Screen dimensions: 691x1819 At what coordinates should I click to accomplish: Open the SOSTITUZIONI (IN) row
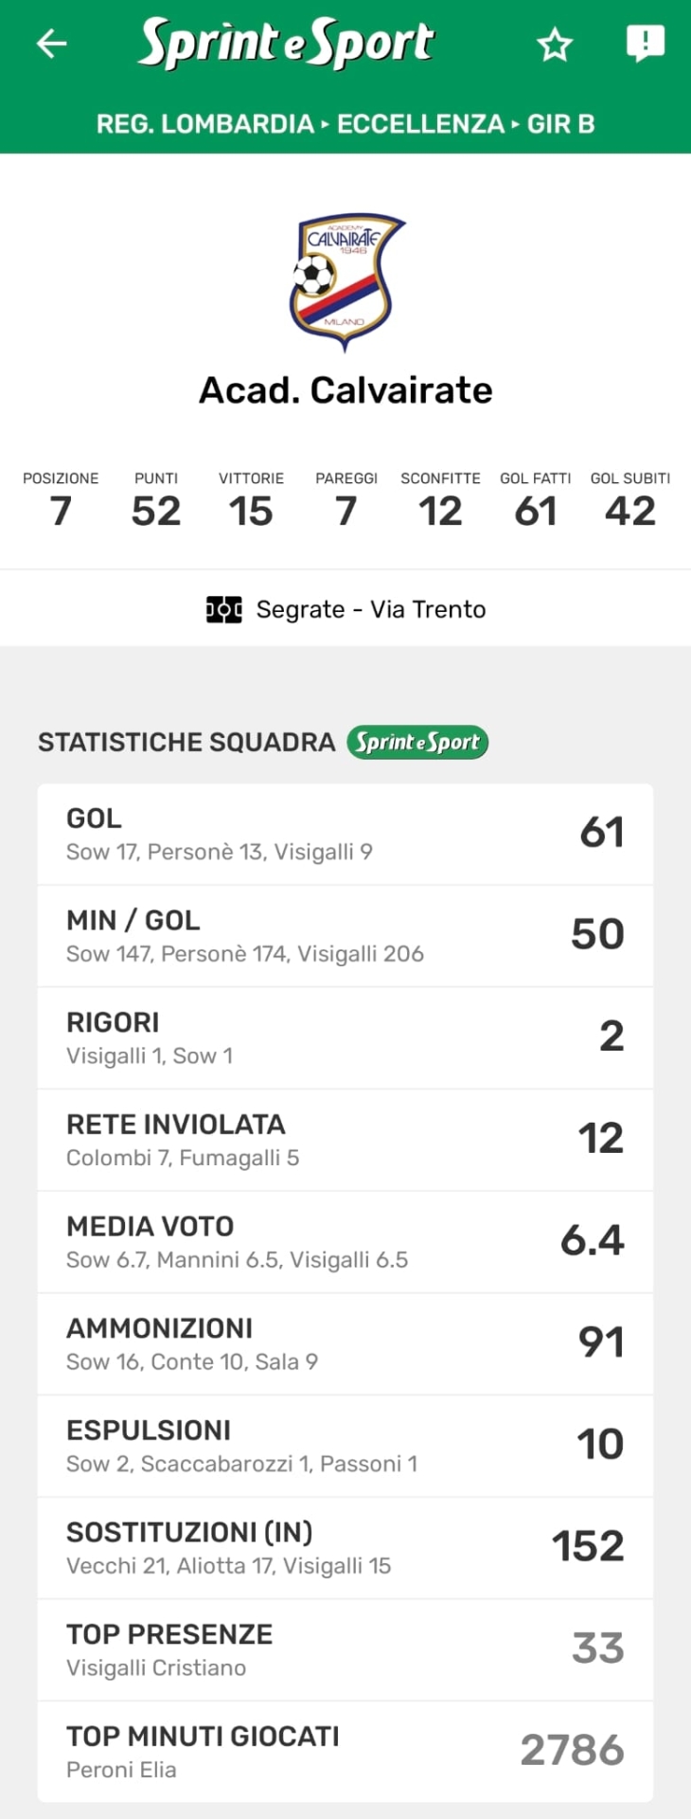(x=345, y=1547)
